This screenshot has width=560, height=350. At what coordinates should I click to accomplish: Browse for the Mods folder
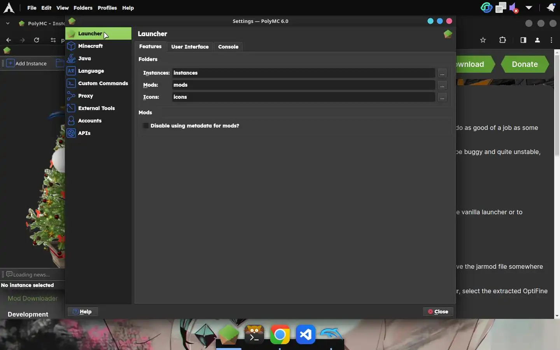tap(442, 85)
